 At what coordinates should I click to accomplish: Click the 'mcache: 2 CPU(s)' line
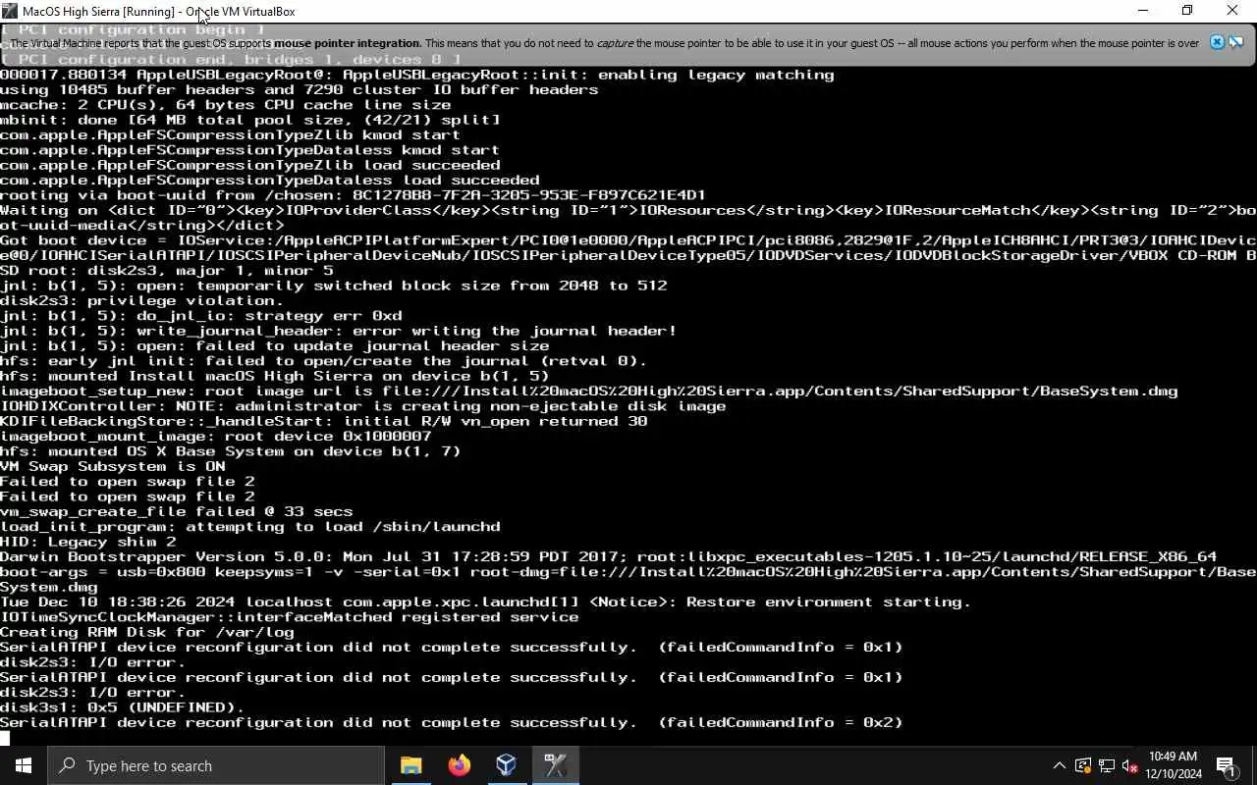[x=226, y=104]
